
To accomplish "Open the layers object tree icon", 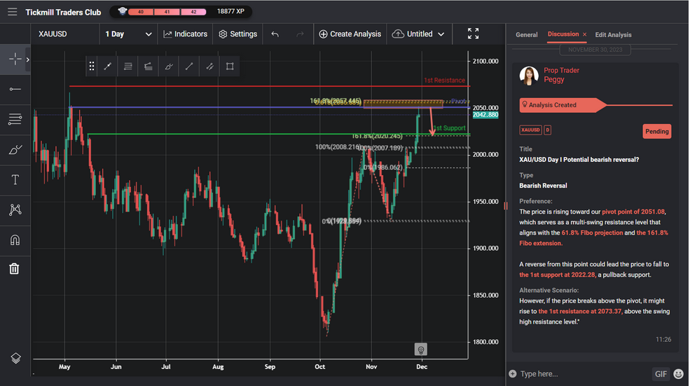I will 15,358.
